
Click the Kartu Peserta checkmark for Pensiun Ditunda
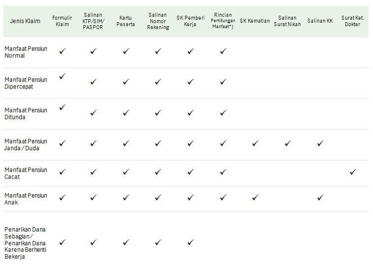pos(126,112)
